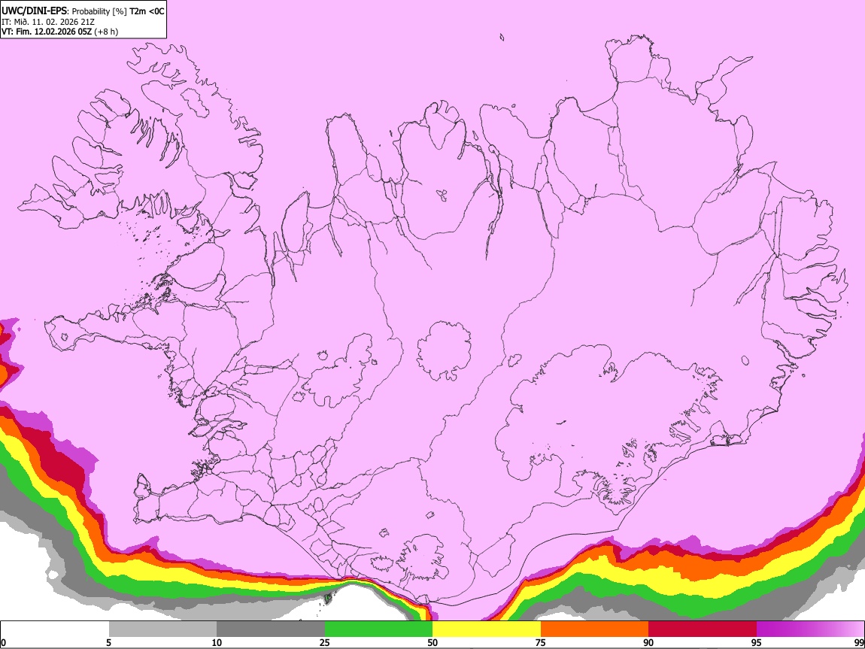Click the light gray 5–10 legend segment
The width and height of the screenshot is (865, 649).
coord(162,629)
